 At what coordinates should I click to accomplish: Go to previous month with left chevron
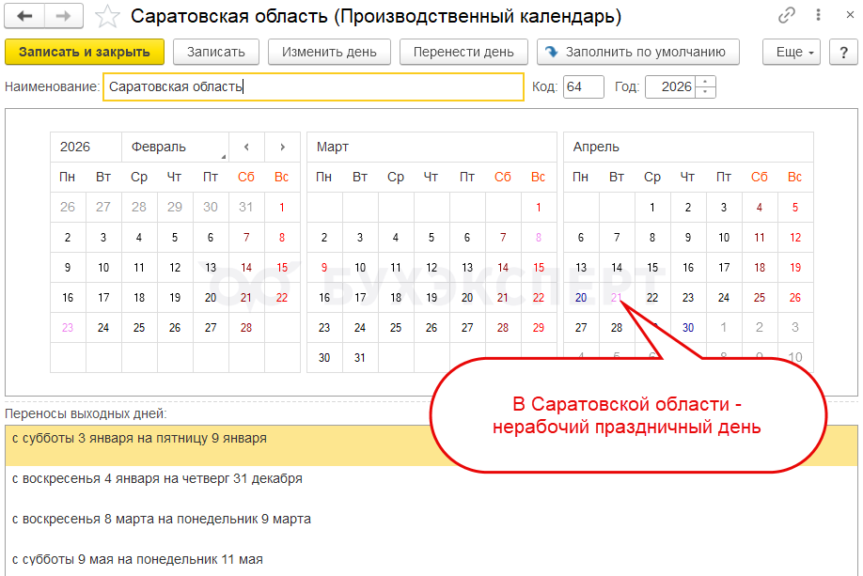pyautogui.click(x=246, y=147)
